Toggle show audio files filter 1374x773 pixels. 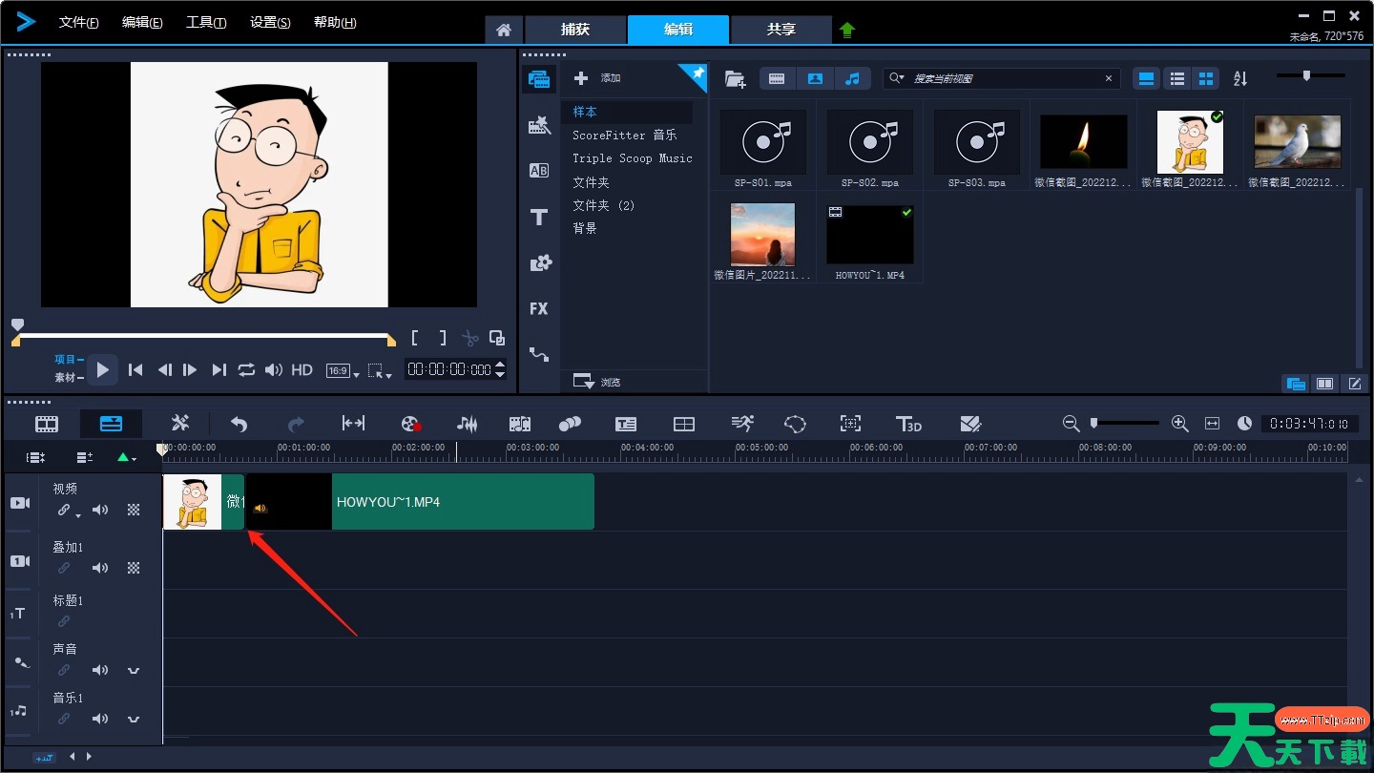[x=853, y=78]
